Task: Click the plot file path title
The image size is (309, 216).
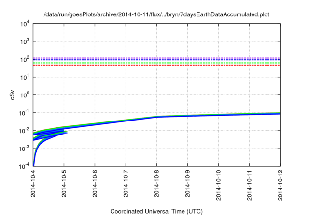Action: pos(156,14)
